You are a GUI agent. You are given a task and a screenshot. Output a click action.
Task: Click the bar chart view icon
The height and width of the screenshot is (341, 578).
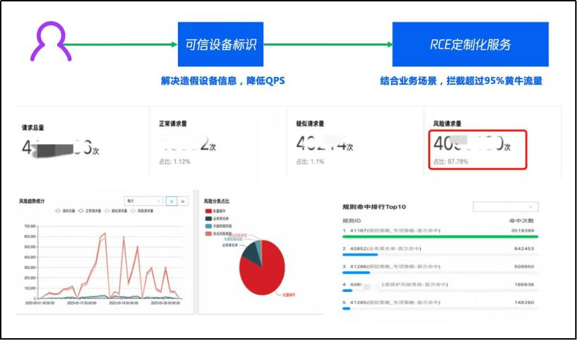pos(183,201)
